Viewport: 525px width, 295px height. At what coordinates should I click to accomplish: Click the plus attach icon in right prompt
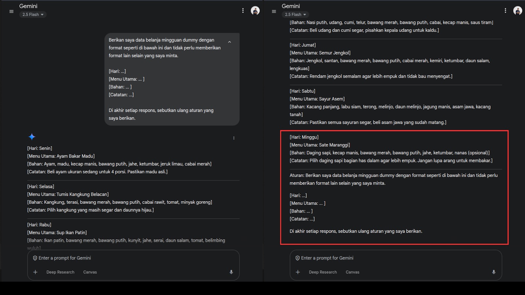(x=298, y=272)
